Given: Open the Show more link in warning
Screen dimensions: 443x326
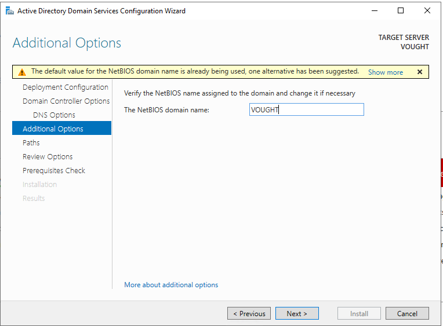Looking at the screenshot, I should [386, 72].
